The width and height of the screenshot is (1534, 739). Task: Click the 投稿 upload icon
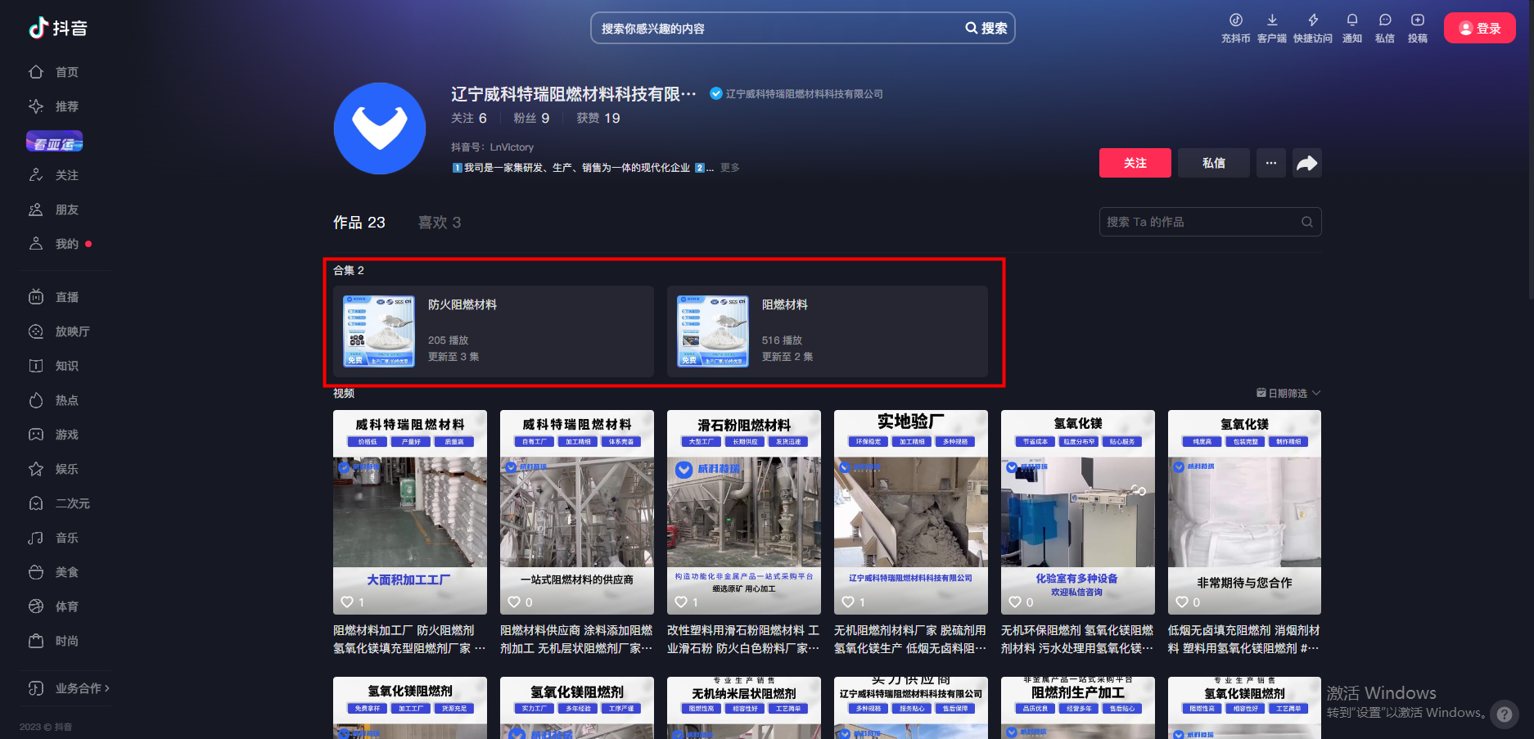(x=1417, y=20)
